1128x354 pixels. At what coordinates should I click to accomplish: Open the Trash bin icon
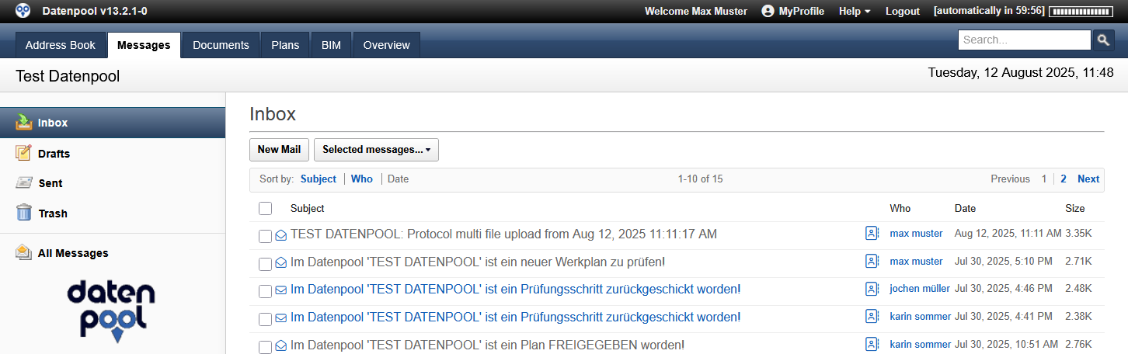24,213
